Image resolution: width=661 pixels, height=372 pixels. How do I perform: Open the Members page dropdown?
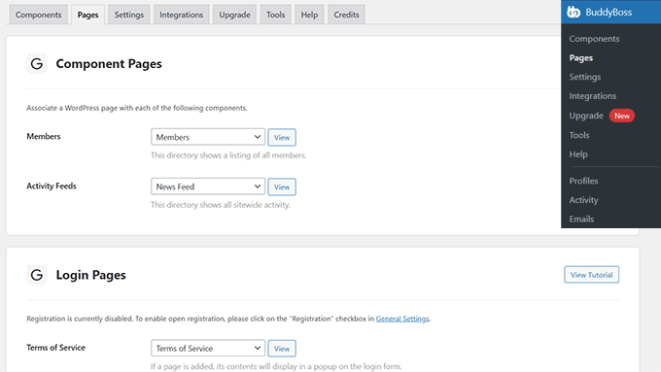click(208, 137)
